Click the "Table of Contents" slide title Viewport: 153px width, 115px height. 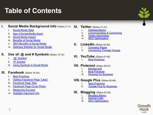click(33, 11)
